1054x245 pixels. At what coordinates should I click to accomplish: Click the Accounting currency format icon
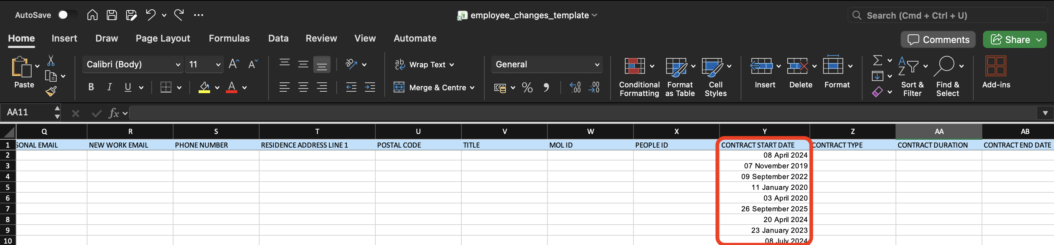click(x=500, y=87)
